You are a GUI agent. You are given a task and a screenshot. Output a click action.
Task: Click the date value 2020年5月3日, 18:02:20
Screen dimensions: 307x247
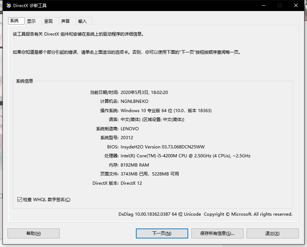coord(144,92)
